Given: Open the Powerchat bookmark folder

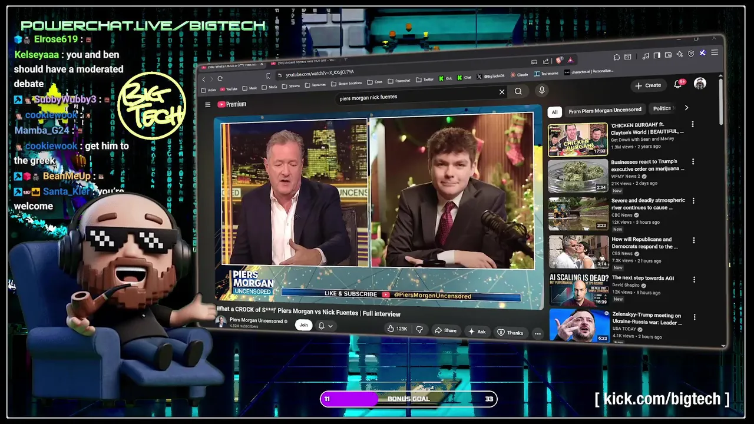Looking at the screenshot, I should (399, 81).
